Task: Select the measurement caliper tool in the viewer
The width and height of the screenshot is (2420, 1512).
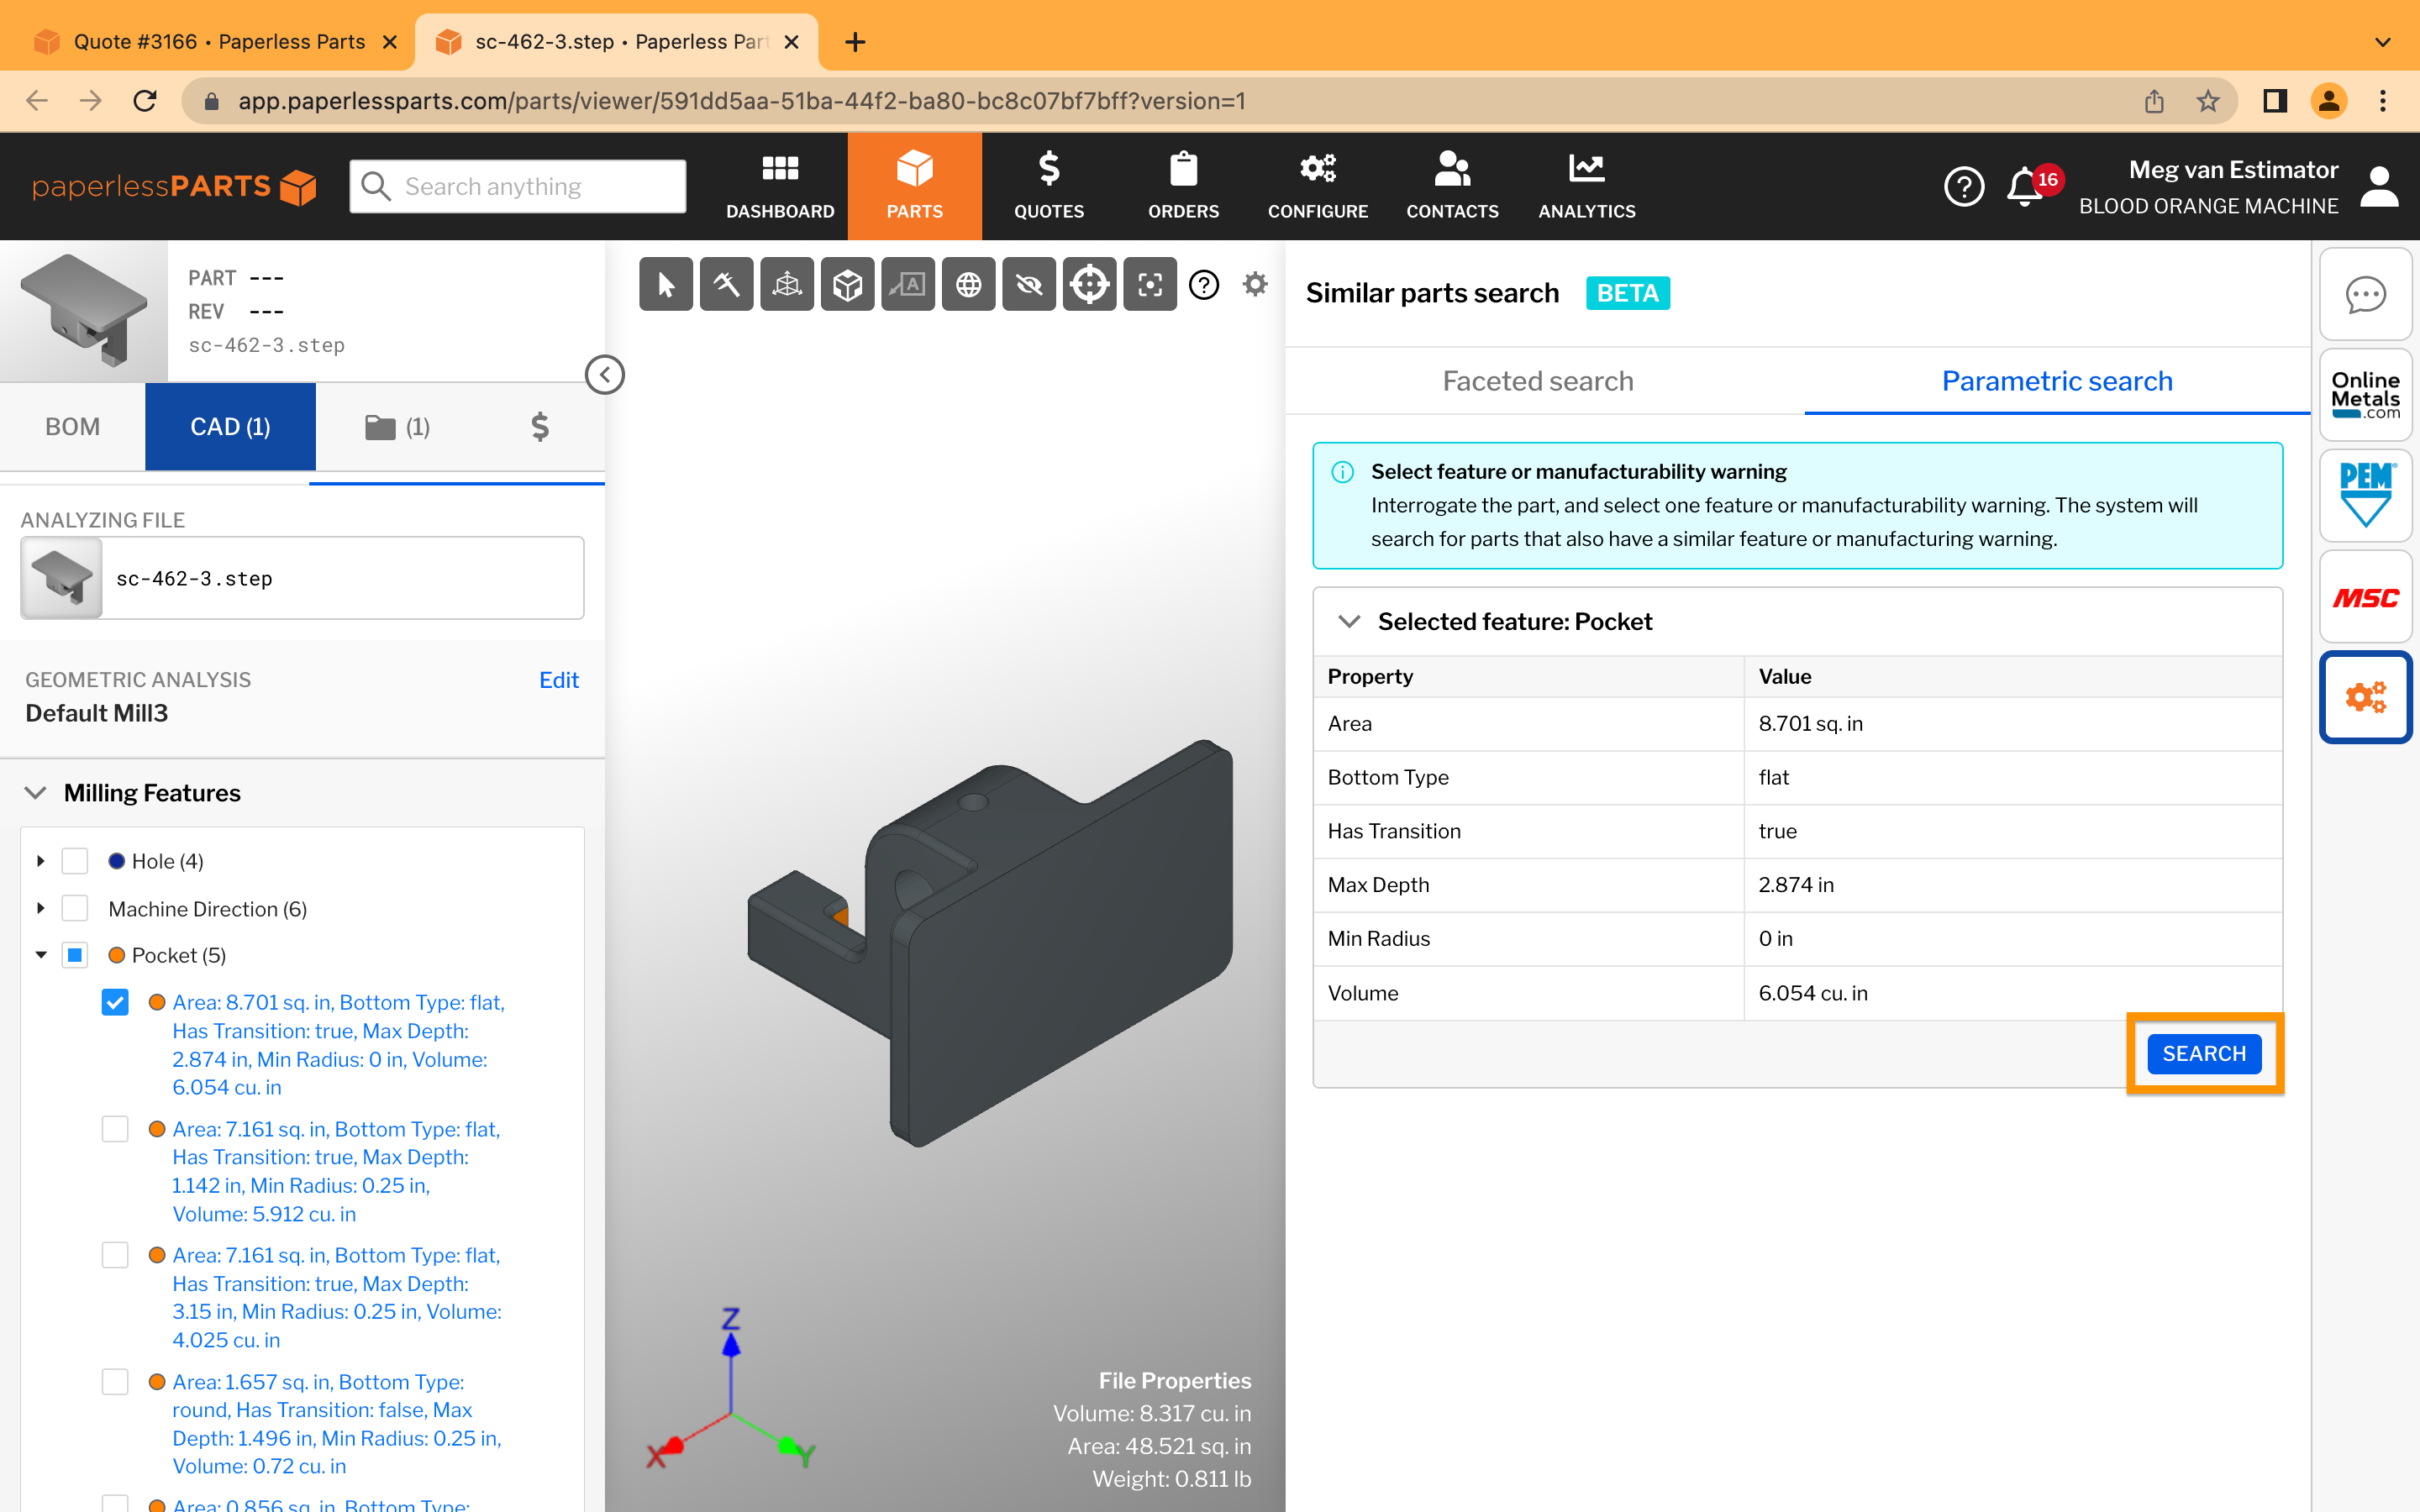Action: [726, 284]
